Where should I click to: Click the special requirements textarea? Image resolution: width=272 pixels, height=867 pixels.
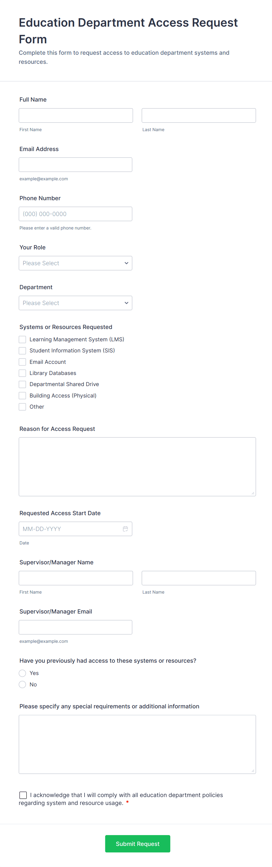(137, 744)
